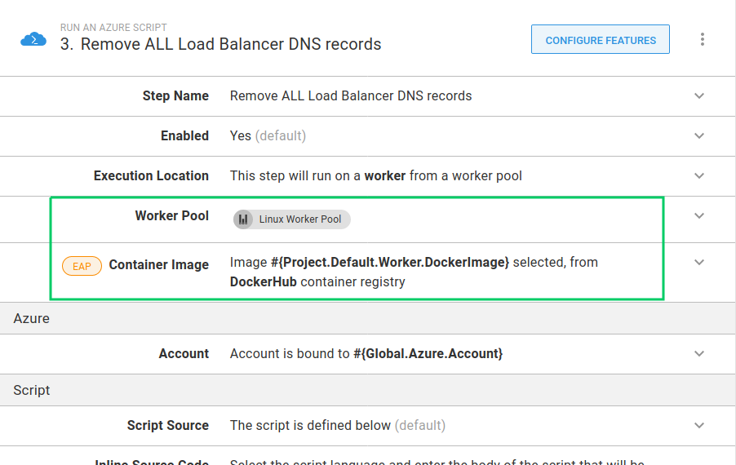Screen dimensions: 736x465
Task: Click the Azure section header
Action: tap(32, 319)
